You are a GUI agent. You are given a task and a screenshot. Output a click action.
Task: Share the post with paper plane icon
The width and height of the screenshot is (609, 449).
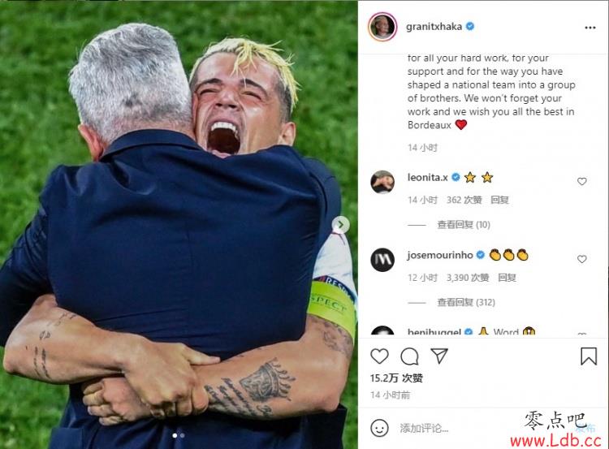[x=439, y=356]
